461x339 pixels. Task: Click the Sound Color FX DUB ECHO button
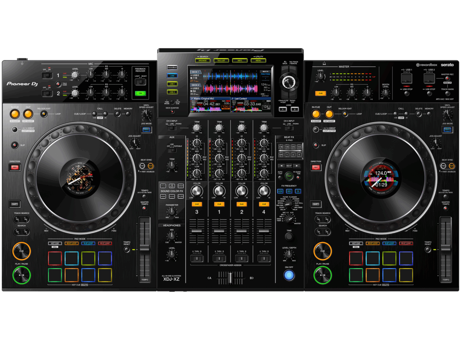click(172, 185)
